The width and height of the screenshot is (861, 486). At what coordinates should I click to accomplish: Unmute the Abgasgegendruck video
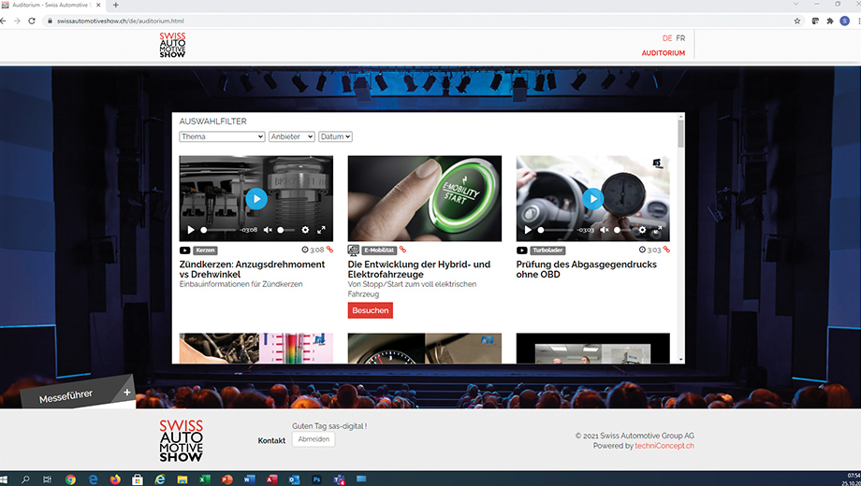tap(604, 230)
